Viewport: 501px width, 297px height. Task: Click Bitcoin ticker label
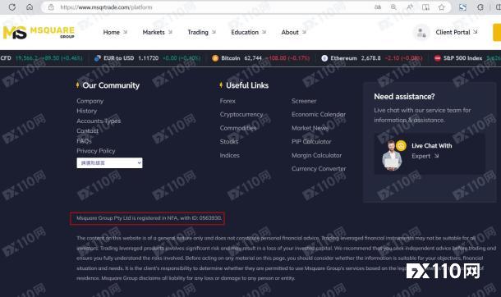click(230, 58)
